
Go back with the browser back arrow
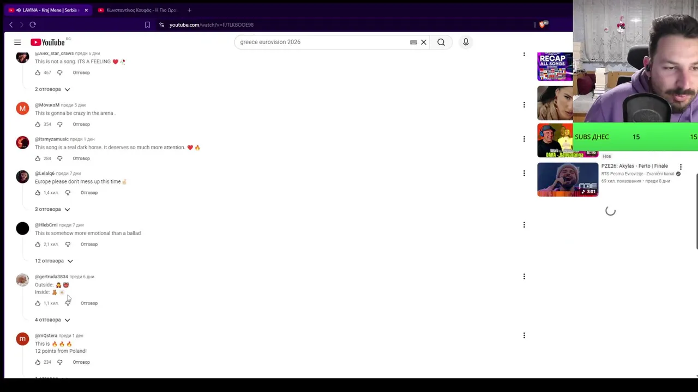point(11,24)
